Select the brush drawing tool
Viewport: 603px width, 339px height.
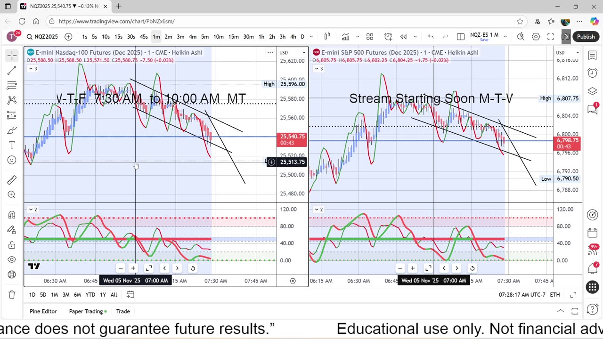(x=12, y=130)
